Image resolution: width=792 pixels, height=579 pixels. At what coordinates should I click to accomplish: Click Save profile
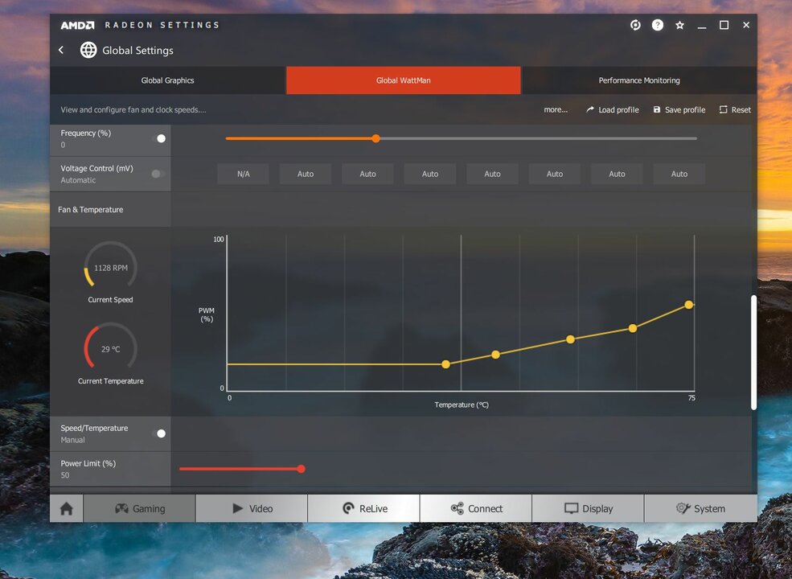tap(679, 109)
